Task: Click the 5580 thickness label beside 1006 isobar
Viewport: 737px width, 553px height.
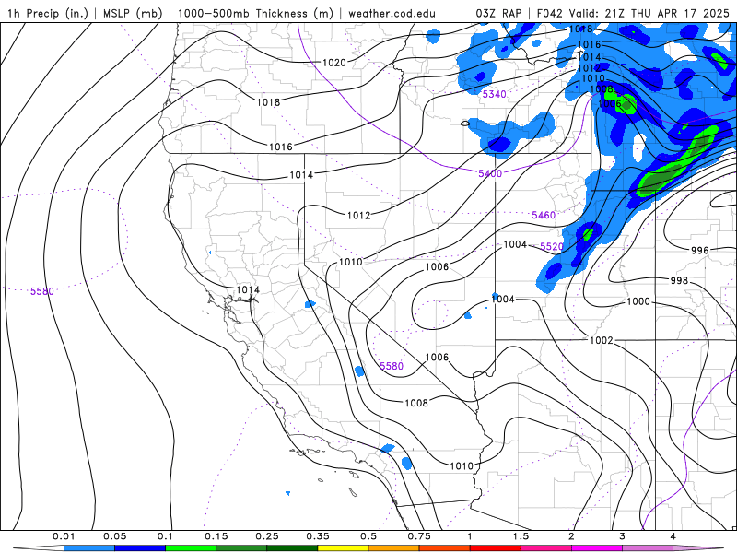Action: coord(392,366)
